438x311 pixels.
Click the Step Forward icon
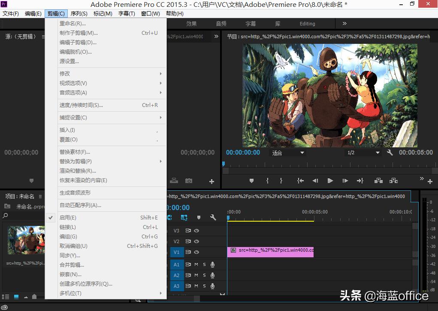click(x=344, y=180)
